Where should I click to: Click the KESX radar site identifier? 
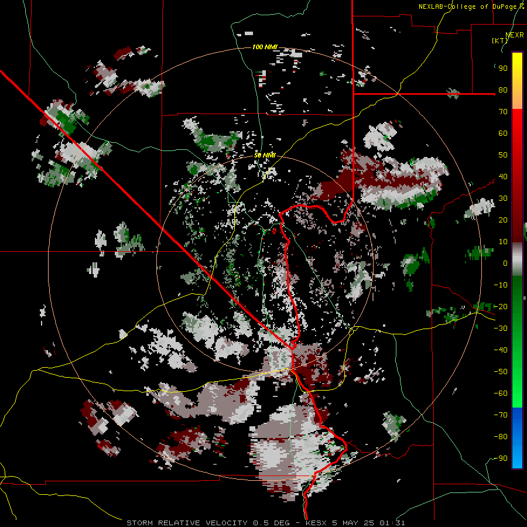click(316, 523)
